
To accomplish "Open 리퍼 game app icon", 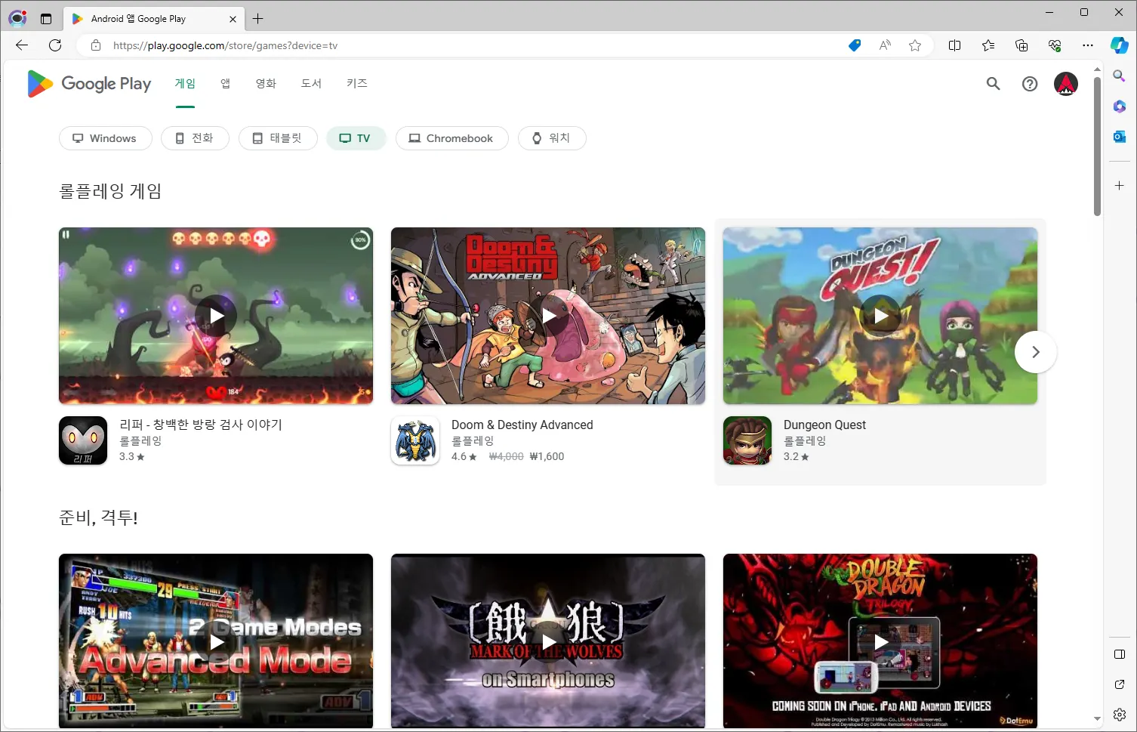I will coord(83,440).
